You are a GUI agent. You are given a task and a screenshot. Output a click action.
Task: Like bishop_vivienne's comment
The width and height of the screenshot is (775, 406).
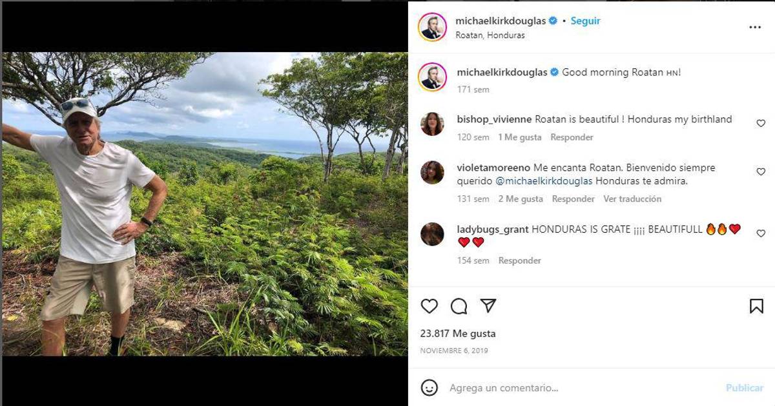(x=761, y=123)
